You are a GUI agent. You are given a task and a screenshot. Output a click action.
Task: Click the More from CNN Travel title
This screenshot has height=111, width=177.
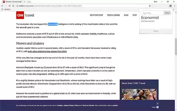[x=133, y=83]
